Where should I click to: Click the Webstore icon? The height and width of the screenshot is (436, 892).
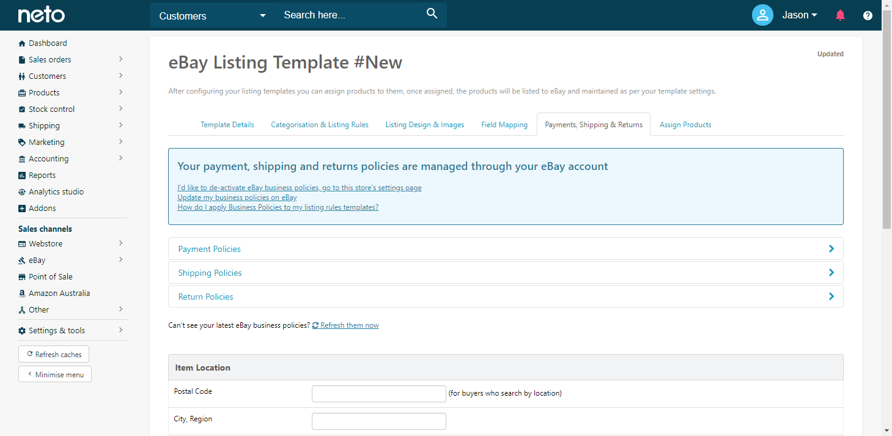22,244
